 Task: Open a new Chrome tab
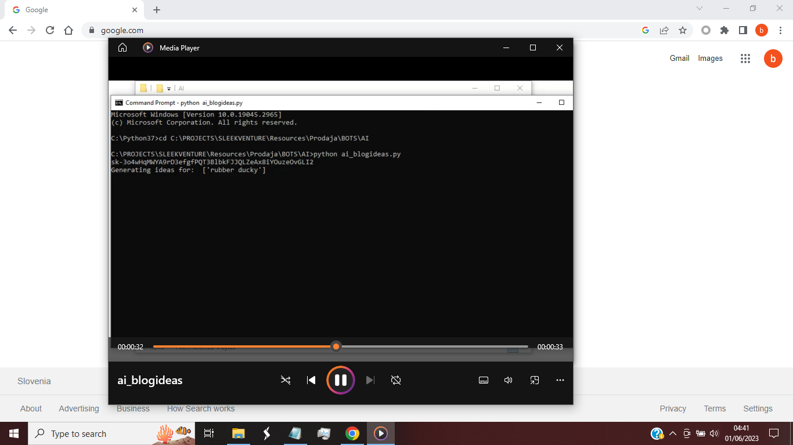(157, 10)
